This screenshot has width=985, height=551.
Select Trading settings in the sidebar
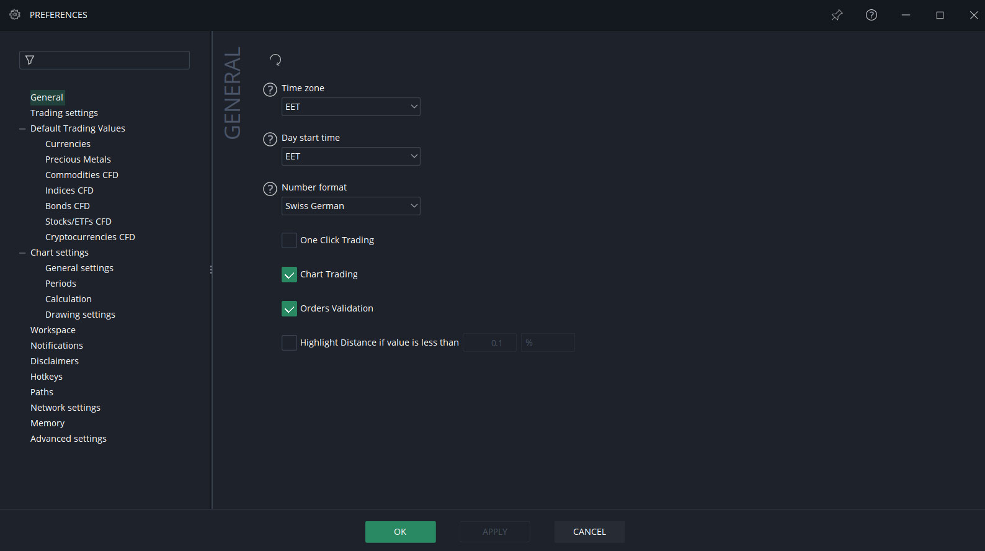coord(64,113)
